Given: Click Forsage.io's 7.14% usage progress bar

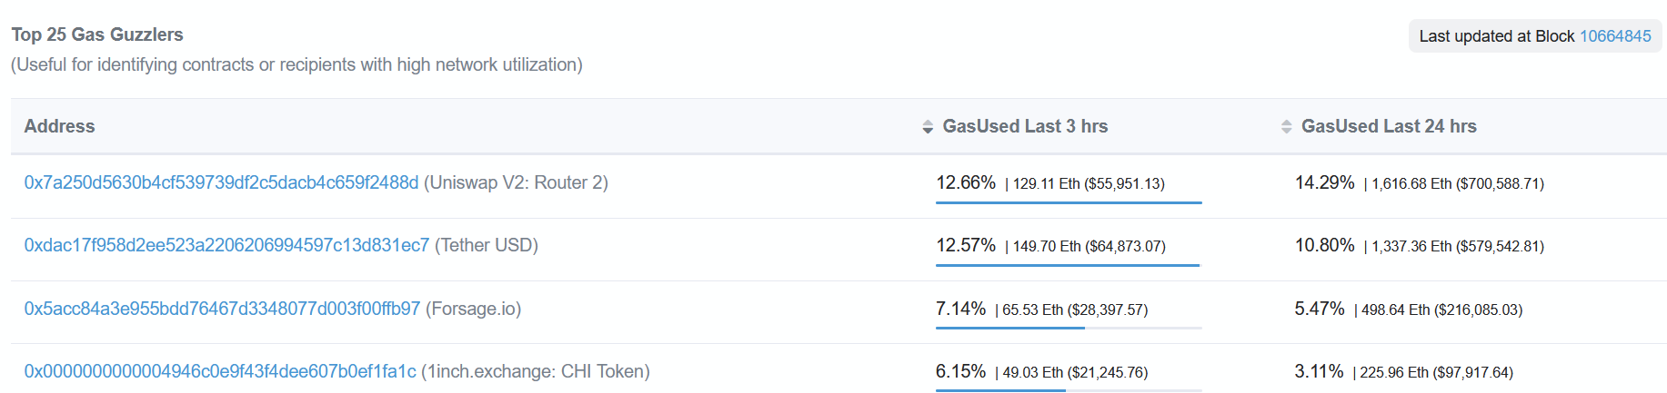Looking at the screenshot, I should [1069, 328].
